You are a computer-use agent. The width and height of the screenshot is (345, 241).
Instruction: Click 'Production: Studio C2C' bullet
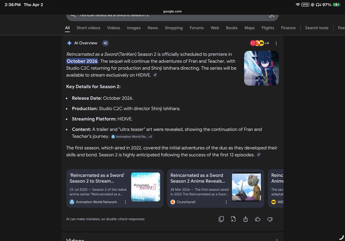click(126, 108)
